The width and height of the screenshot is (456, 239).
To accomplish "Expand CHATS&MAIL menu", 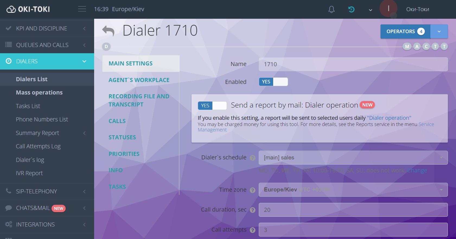I will [x=47, y=208].
